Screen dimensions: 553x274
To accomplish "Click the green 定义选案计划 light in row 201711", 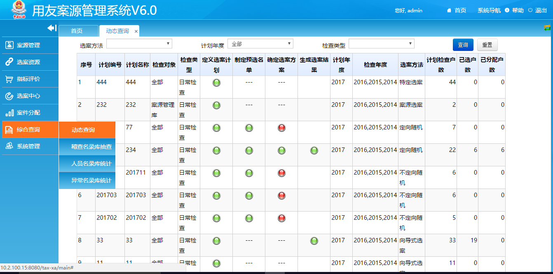I will (216, 173).
